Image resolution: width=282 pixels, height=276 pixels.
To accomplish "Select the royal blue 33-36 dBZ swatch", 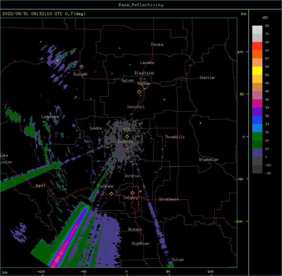I will click(x=257, y=120).
